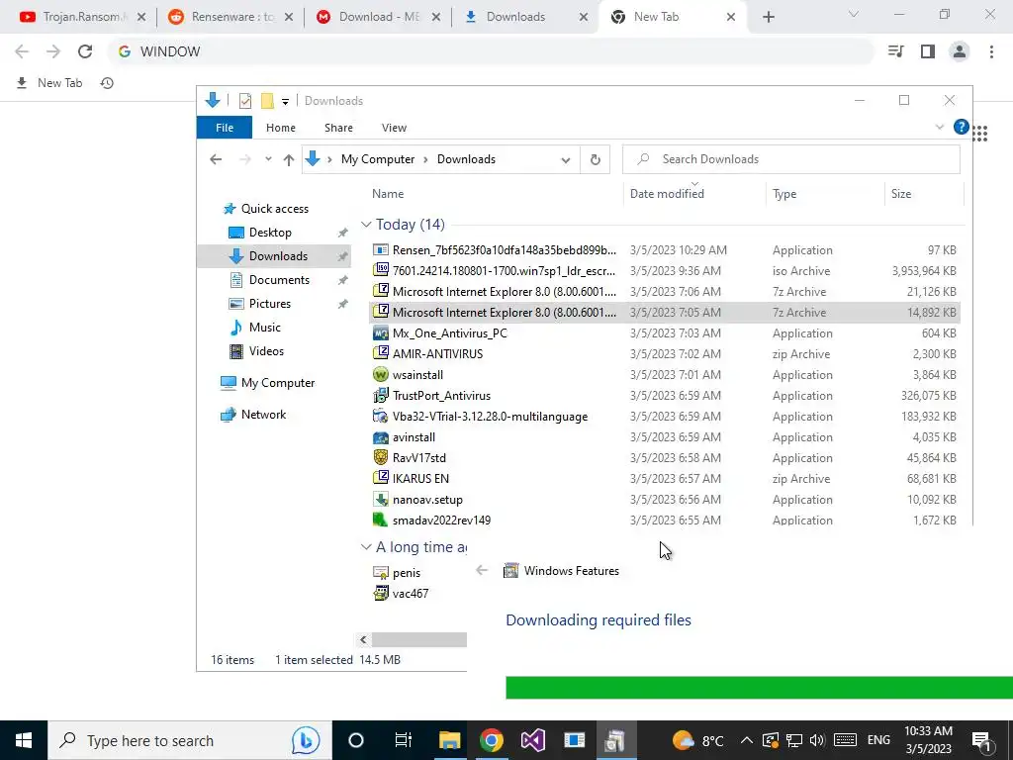Open File Explorer from taskbar
This screenshot has height=760, width=1013.
[x=450, y=740]
